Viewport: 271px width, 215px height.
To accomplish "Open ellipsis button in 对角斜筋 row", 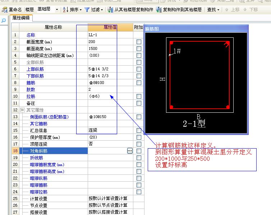I will [130, 151].
